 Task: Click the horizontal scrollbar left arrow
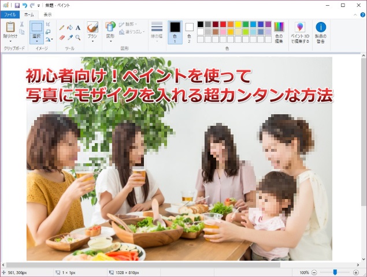pyautogui.click(x=3, y=265)
